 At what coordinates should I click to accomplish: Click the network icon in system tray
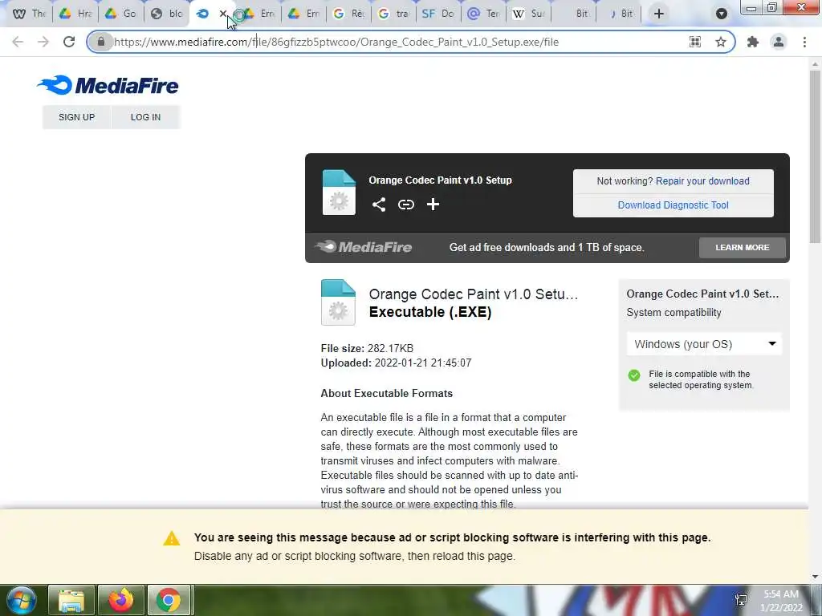[741, 600]
